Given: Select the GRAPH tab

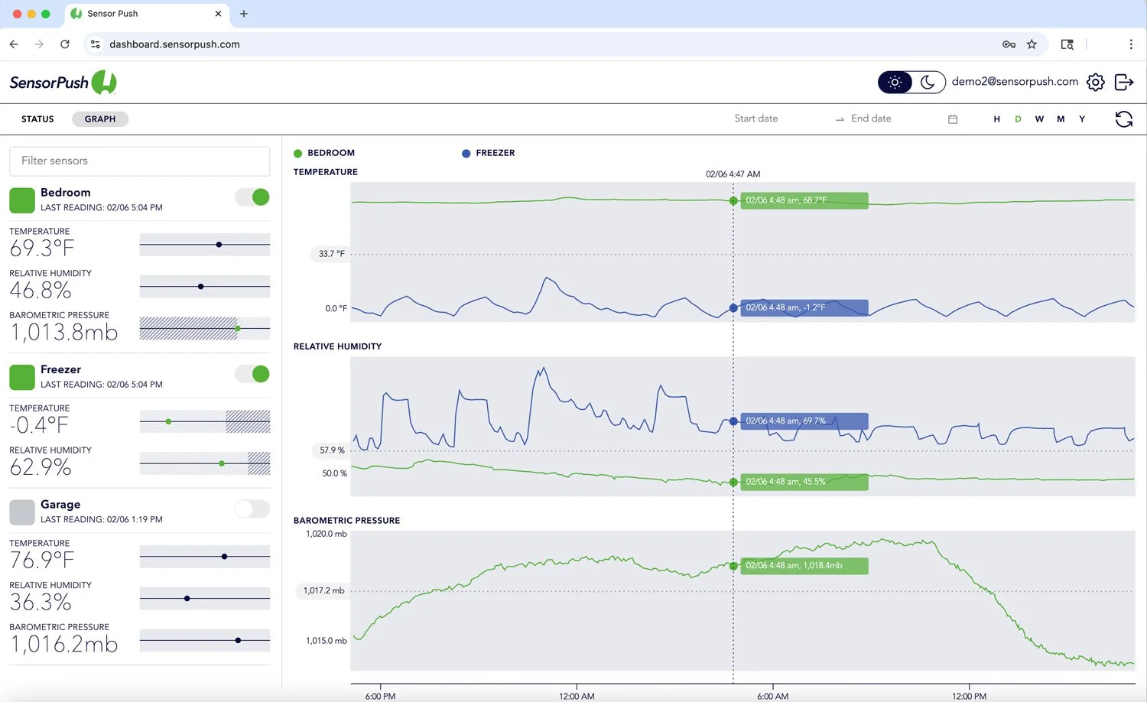Looking at the screenshot, I should [100, 119].
